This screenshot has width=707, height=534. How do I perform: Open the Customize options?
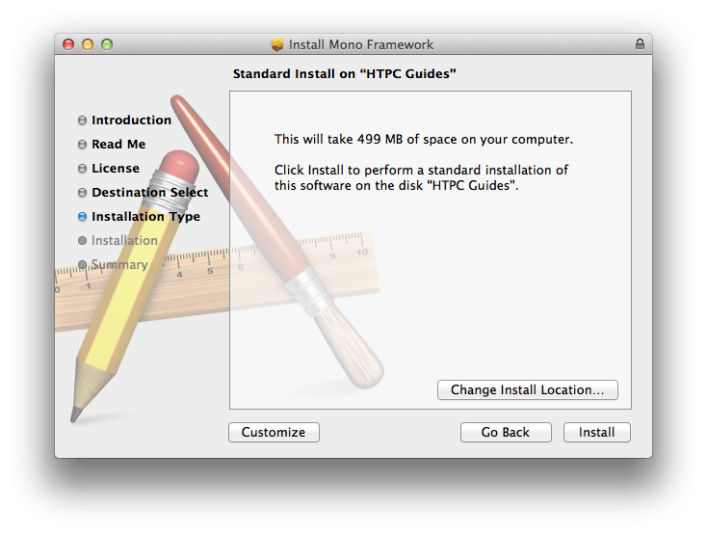(x=274, y=433)
